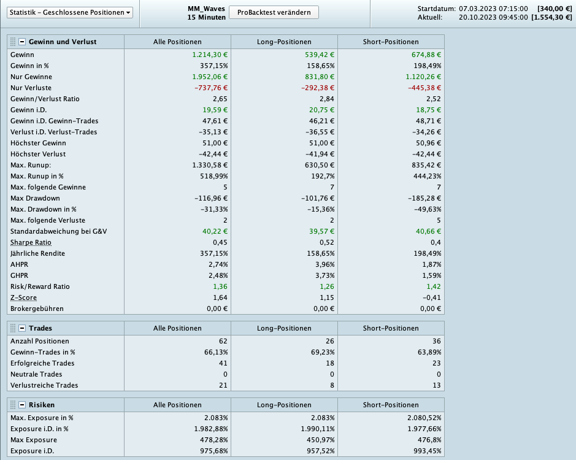576x460 pixels.
Task: Select the MM_Waves strategy name
Action: click(x=207, y=9)
